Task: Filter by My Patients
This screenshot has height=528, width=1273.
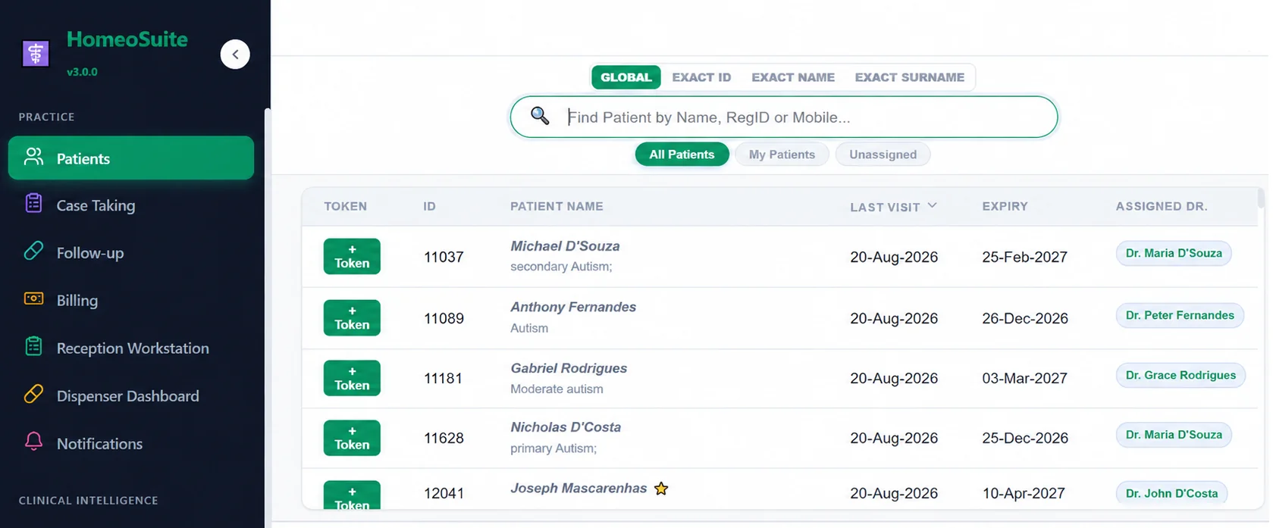Action: click(x=782, y=155)
